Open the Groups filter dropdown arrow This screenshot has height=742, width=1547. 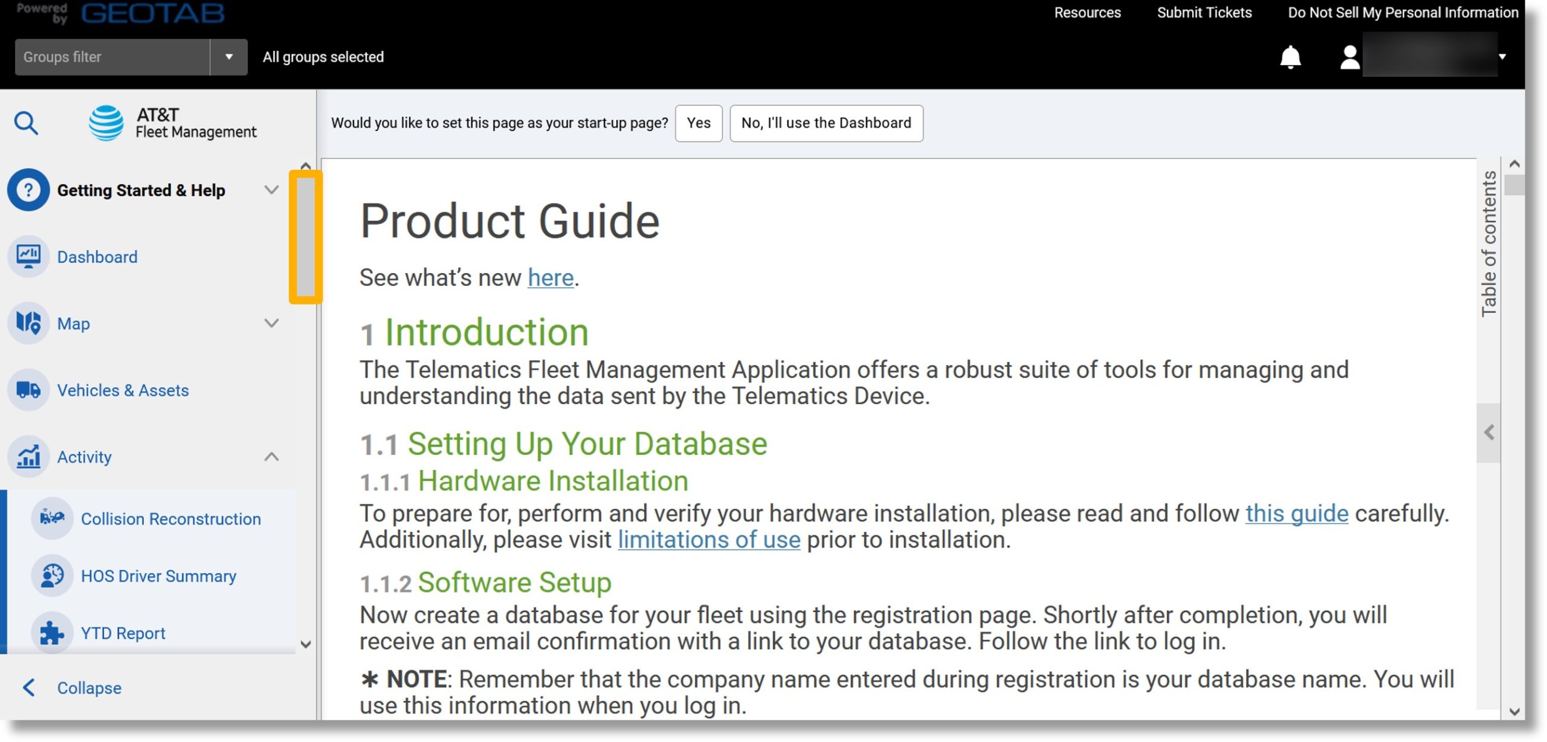(x=228, y=57)
